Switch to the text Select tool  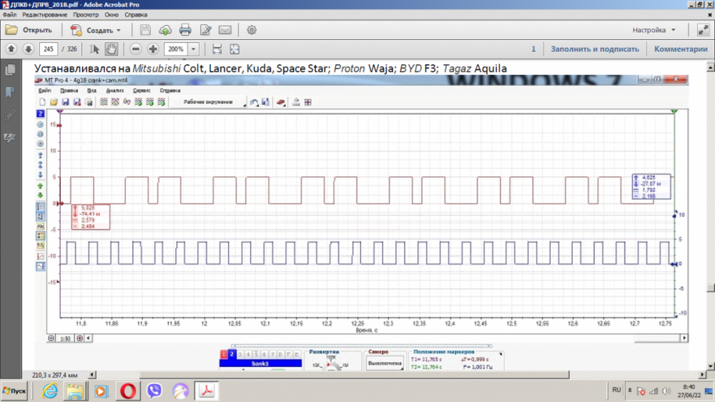point(94,49)
